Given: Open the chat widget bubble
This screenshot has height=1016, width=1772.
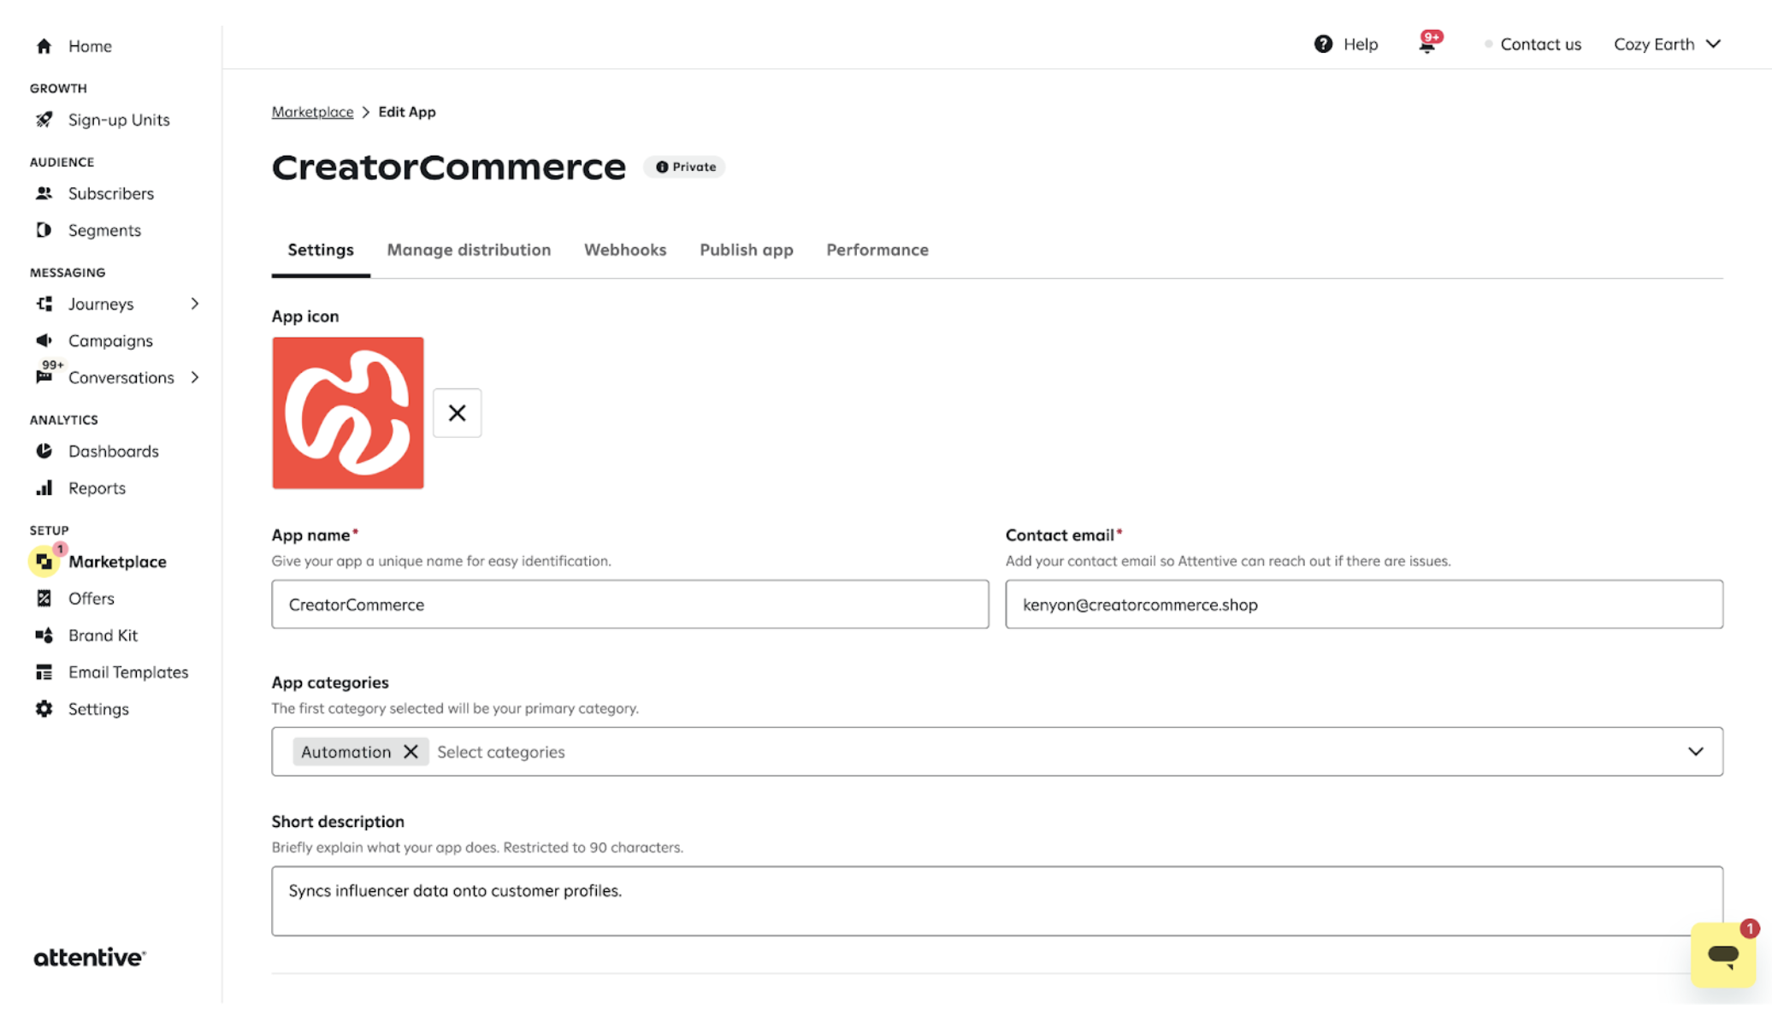Looking at the screenshot, I should (x=1722, y=954).
